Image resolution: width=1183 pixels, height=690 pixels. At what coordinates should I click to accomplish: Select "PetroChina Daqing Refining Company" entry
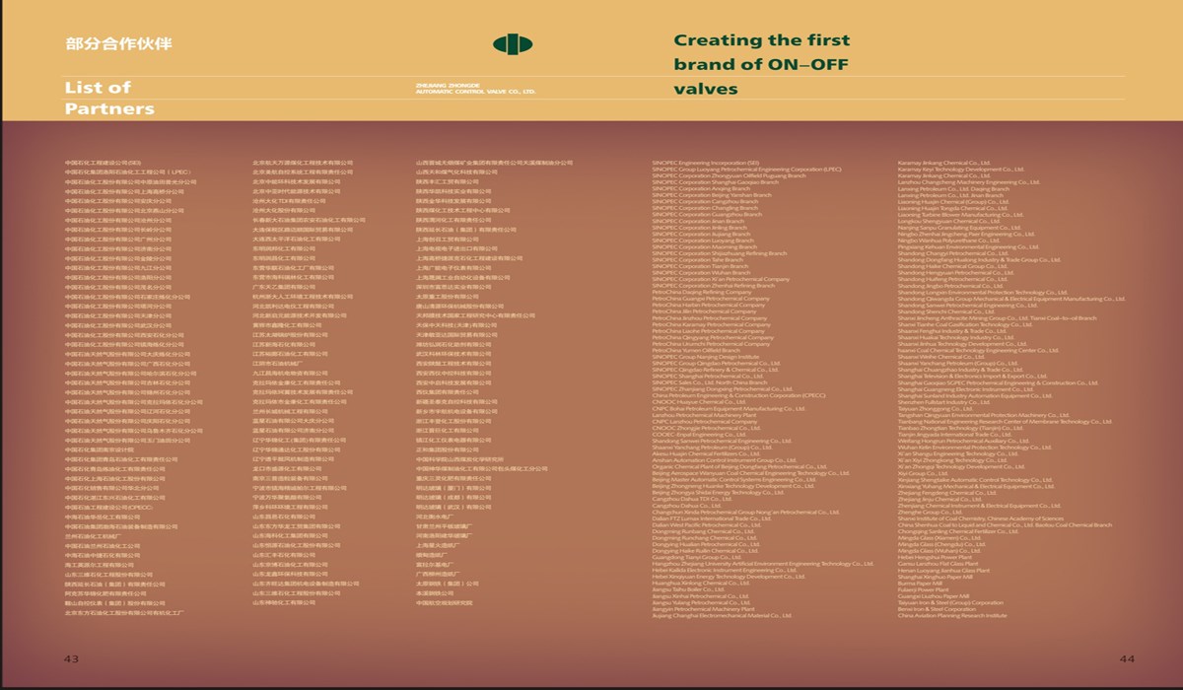tap(701, 292)
